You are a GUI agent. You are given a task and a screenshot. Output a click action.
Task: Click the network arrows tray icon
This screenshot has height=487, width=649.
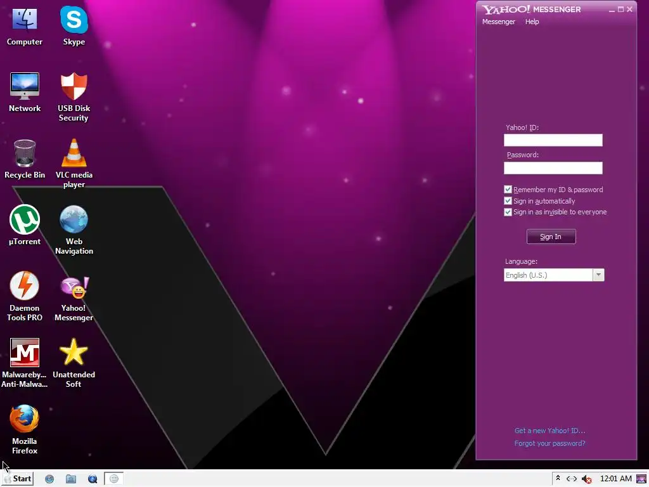point(572,479)
